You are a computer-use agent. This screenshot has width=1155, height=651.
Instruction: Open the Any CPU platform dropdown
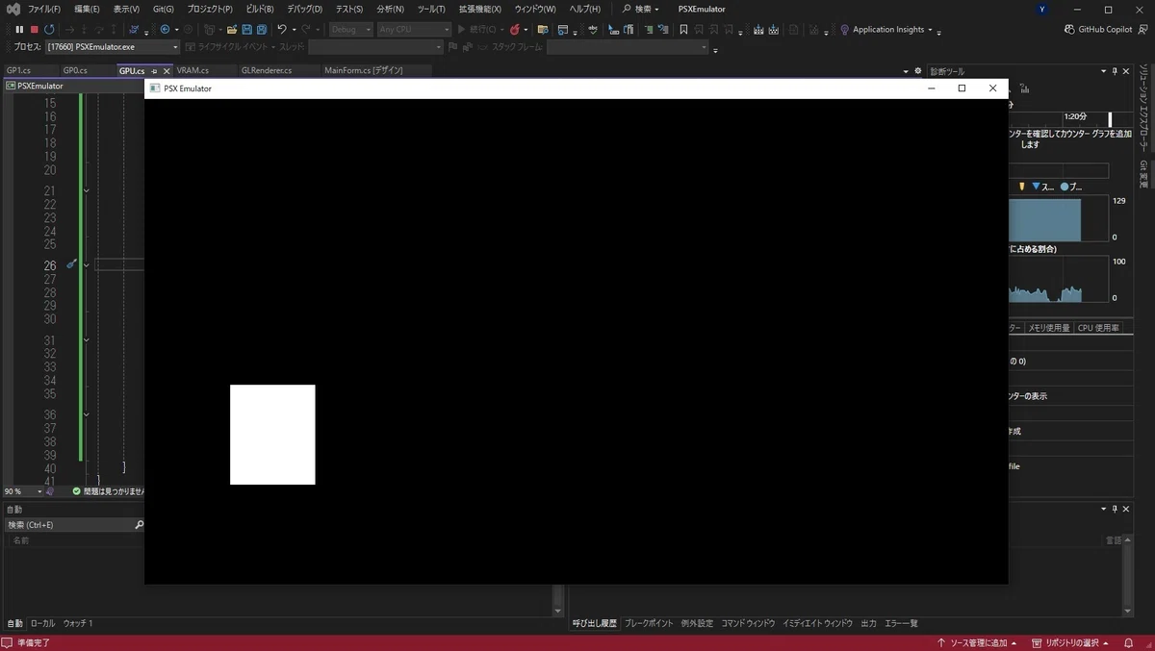(x=413, y=30)
